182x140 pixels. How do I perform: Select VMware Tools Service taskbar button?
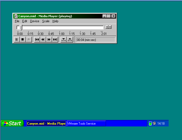point(86,124)
